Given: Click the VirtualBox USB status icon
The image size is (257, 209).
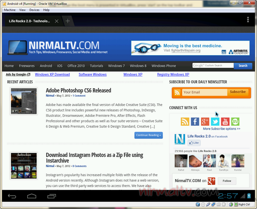Looking at the screenshot, I should [208, 205].
